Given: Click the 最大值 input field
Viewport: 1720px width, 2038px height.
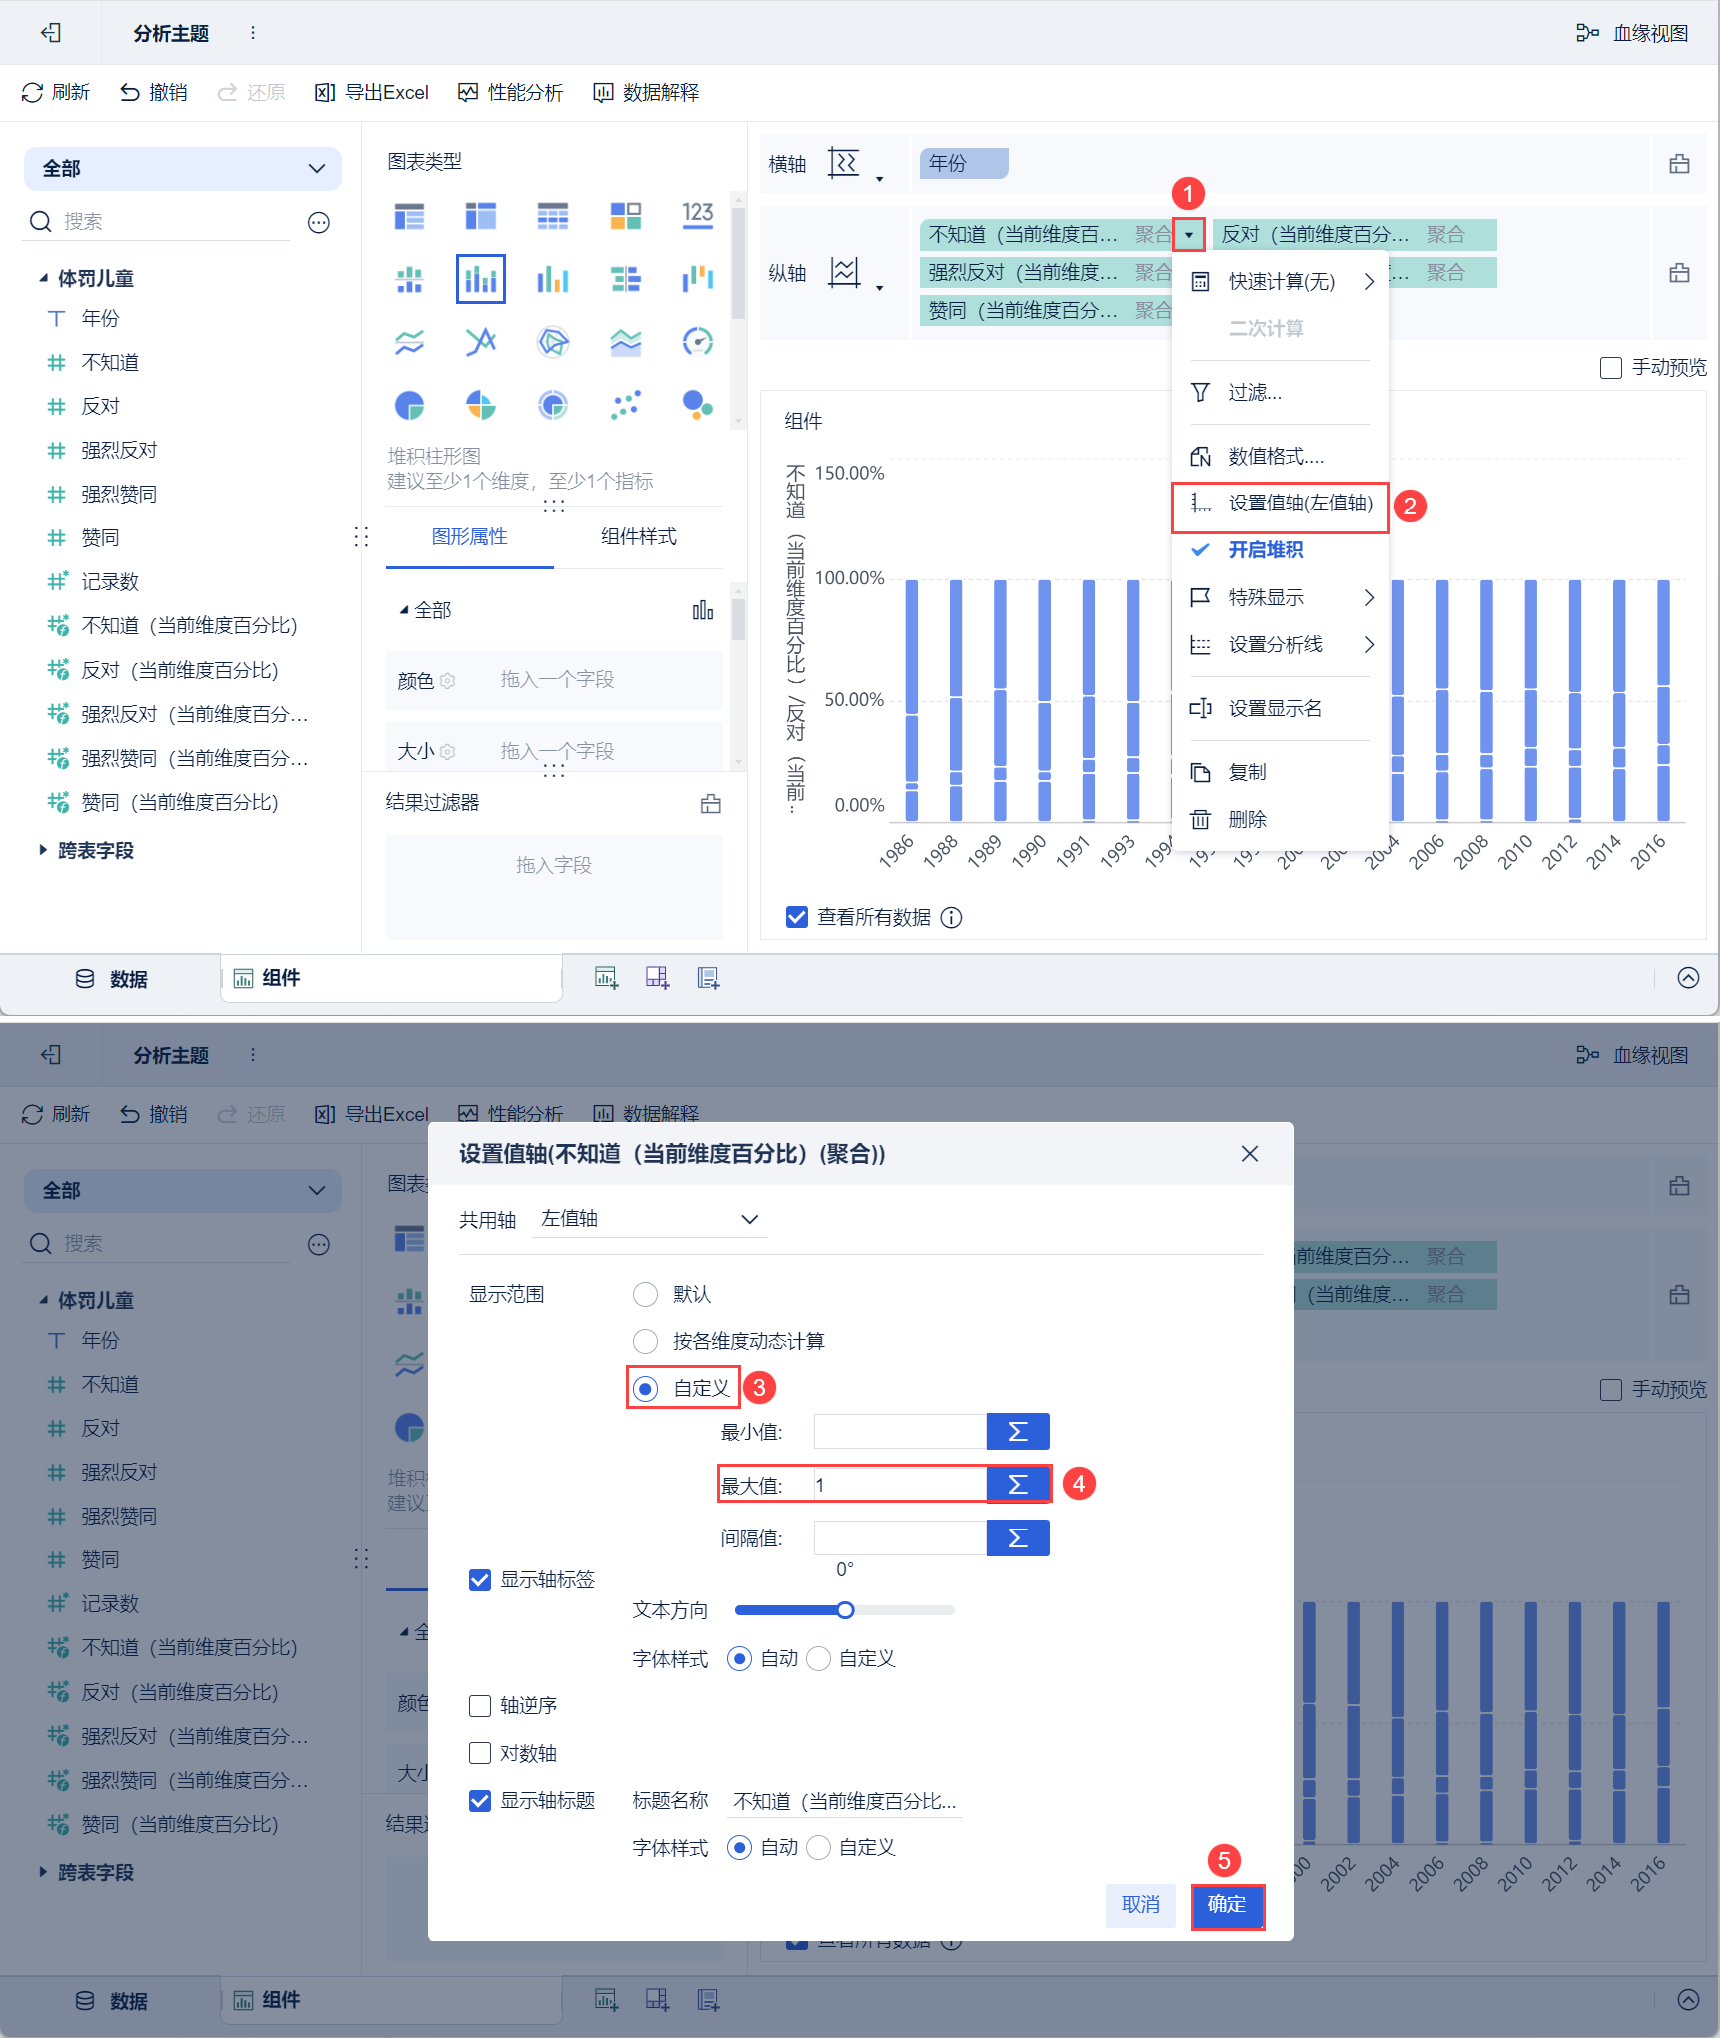Looking at the screenshot, I should pyautogui.click(x=899, y=1485).
